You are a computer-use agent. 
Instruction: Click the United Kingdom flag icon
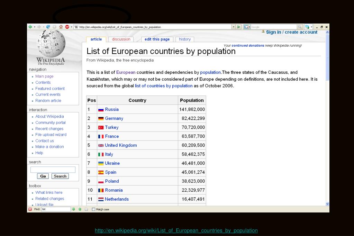point(101,145)
